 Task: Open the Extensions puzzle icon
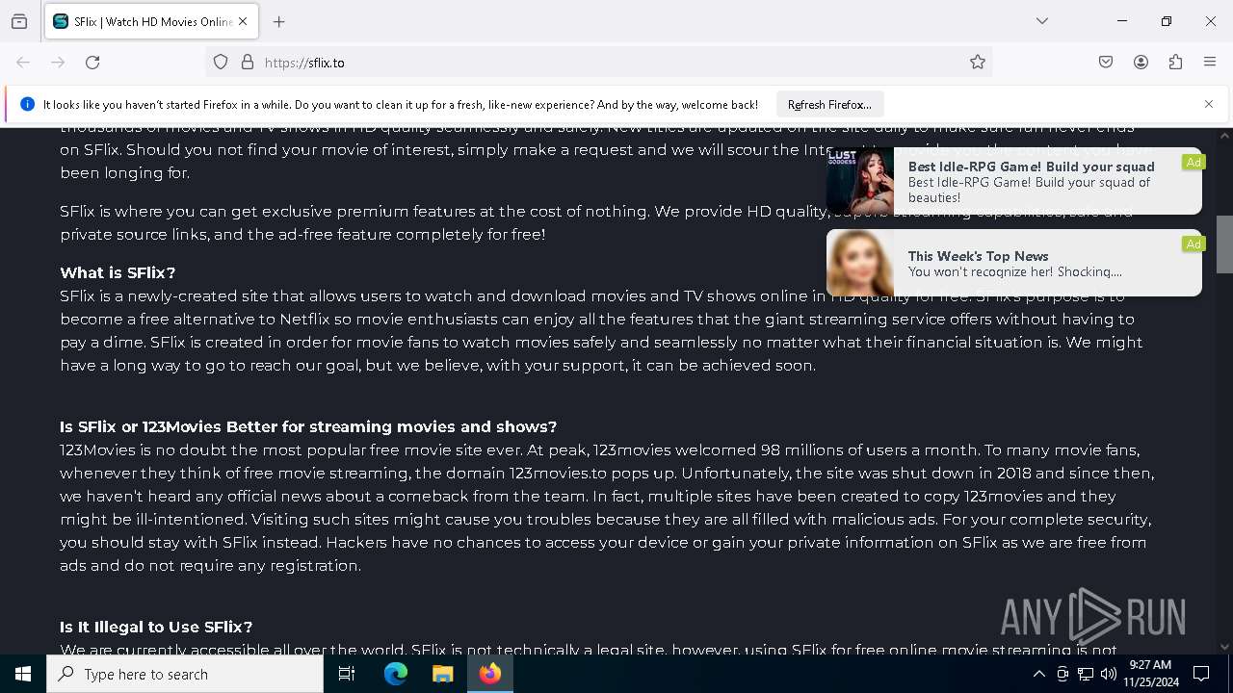1175,63
